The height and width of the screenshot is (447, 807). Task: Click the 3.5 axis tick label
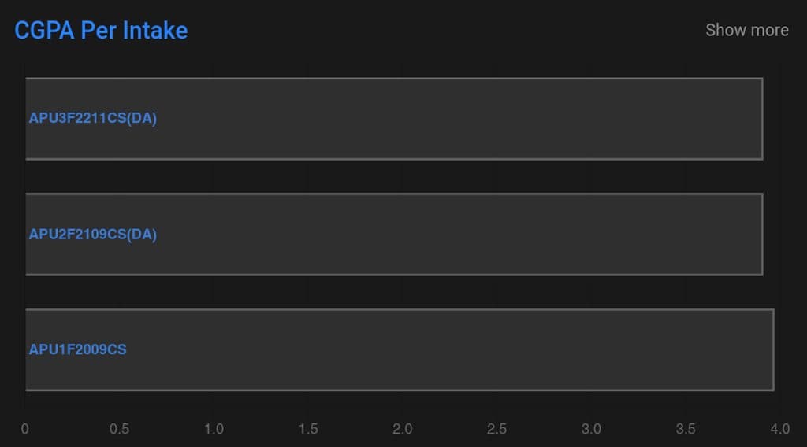pyautogui.click(x=686, y=429)
